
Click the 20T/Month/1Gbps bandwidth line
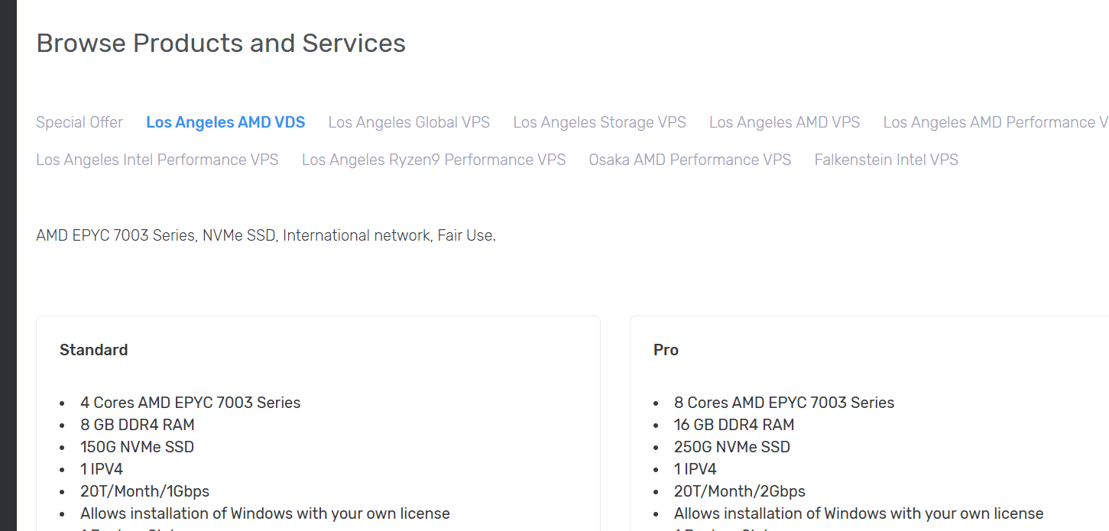[x=144, y=491]
